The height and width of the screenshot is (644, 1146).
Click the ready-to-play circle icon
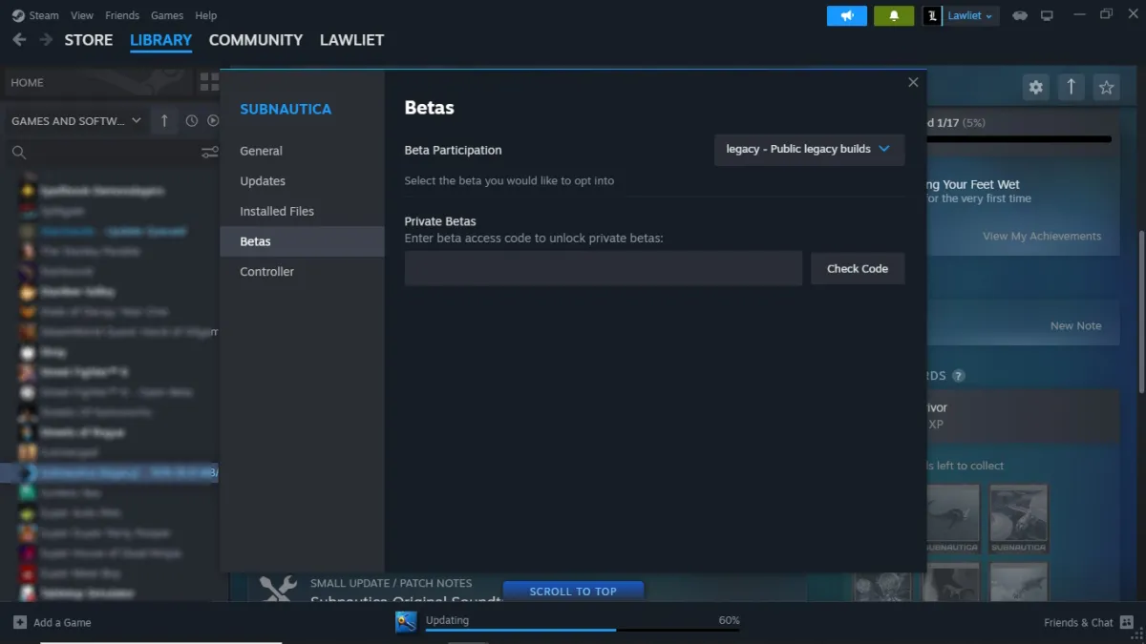click(213, 121)
